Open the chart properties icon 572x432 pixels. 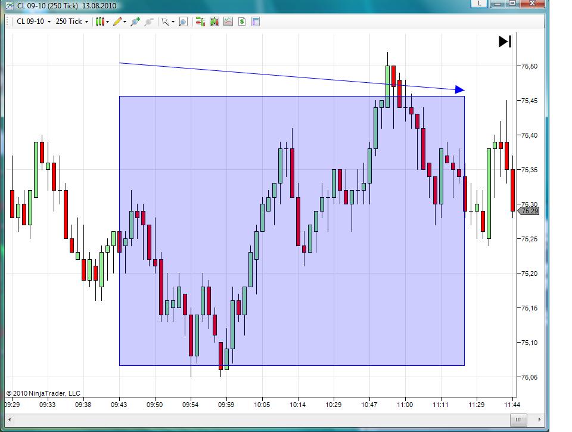[256, 22]
